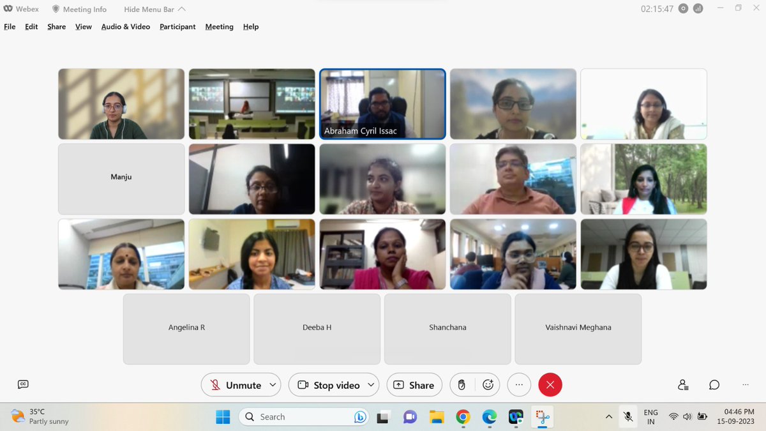Select the Manju participant tile
Image resolution: width=766 pixels, height=431 pixels.
coord(121,179)
